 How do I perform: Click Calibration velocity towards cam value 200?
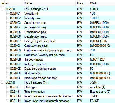click(x=92, y=50)
